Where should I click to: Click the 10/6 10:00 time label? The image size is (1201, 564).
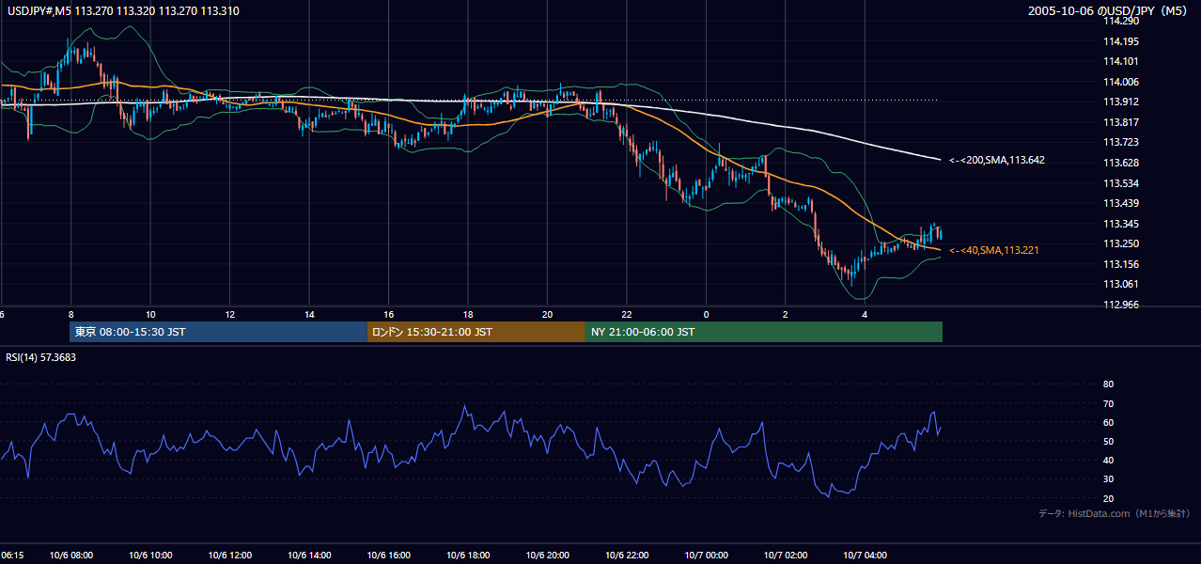point(150,556)
